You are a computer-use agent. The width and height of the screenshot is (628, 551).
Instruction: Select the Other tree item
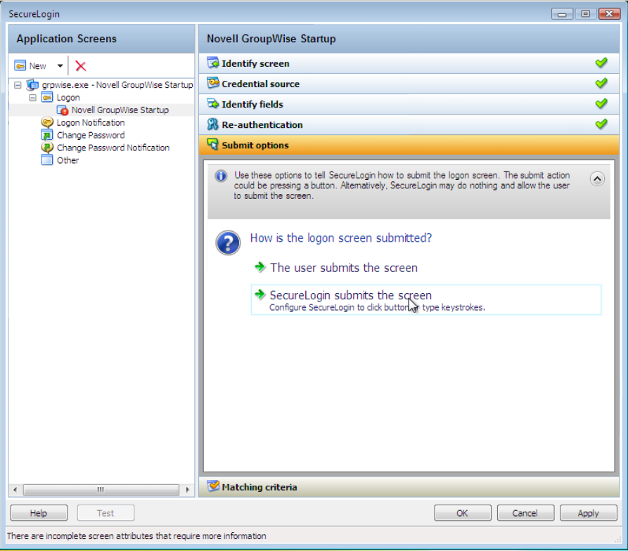tap(68, 160)
